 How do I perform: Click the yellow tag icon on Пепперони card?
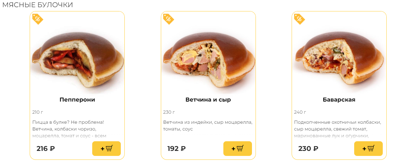click(37, 19)
